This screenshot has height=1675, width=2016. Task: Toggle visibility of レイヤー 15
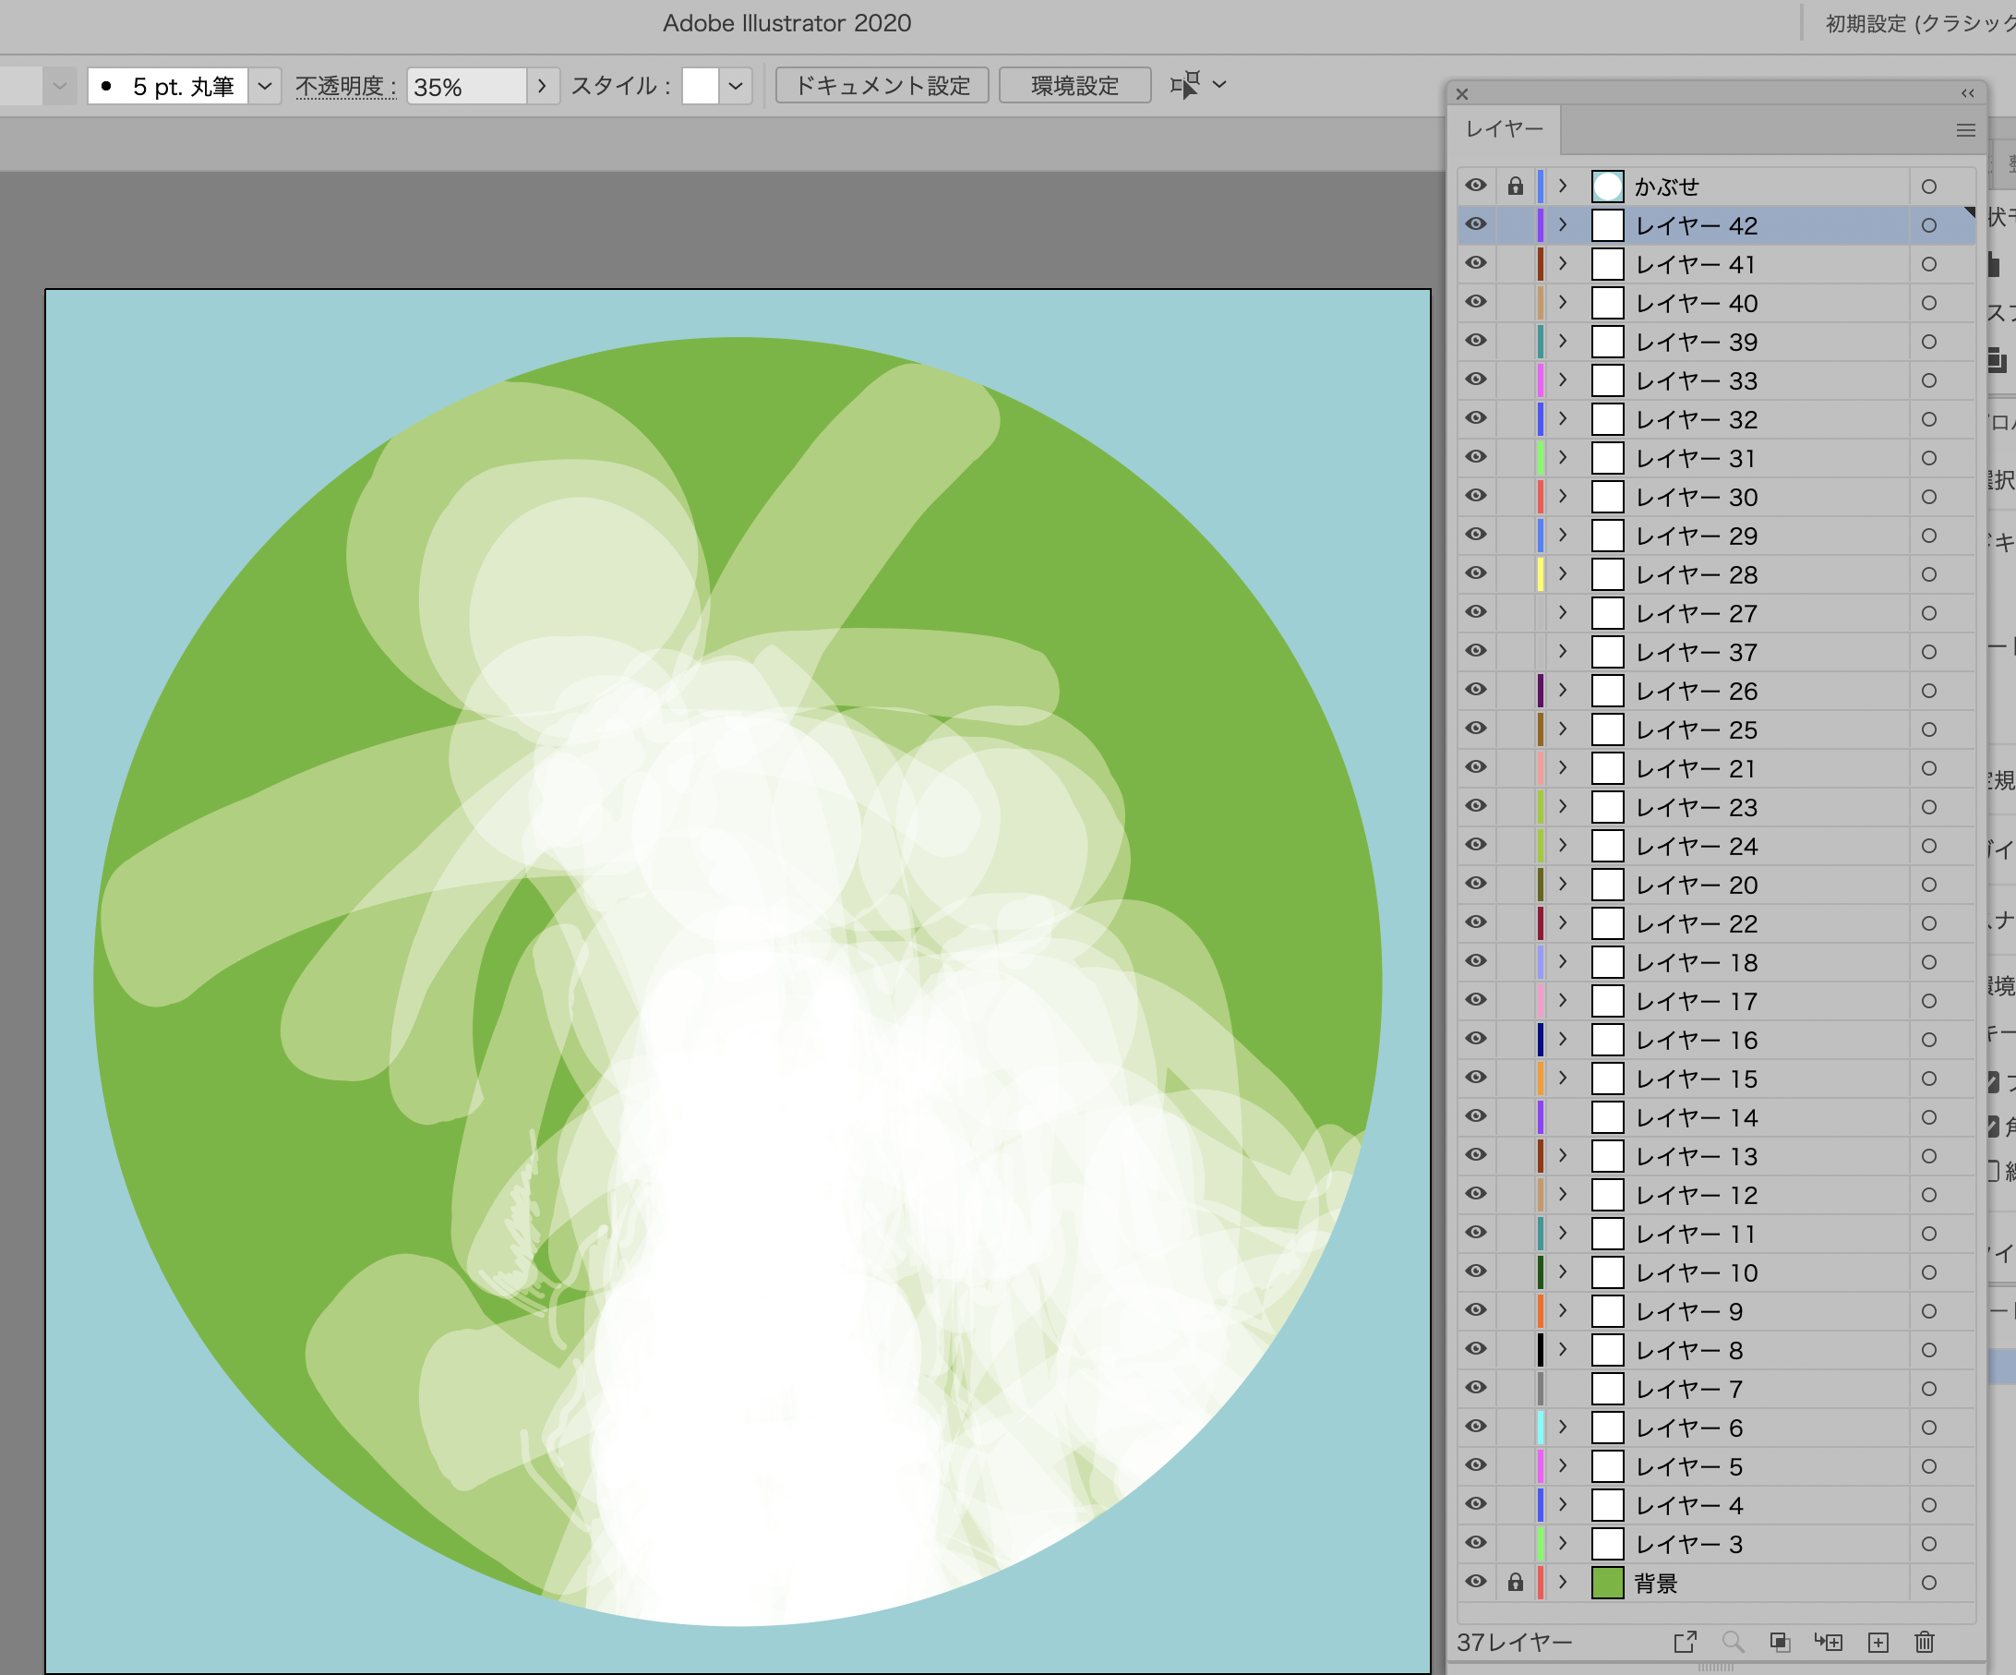(x=1477, y=1078)
